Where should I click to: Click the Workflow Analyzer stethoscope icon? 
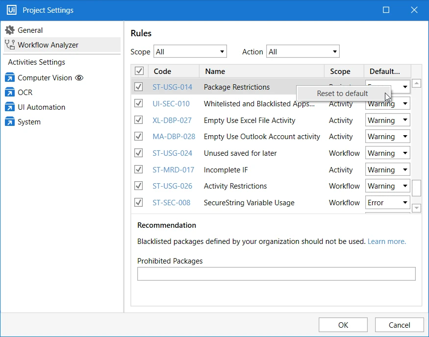[x=10, y=45]
